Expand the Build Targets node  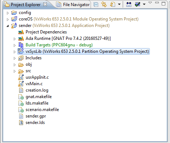(14, 45)
